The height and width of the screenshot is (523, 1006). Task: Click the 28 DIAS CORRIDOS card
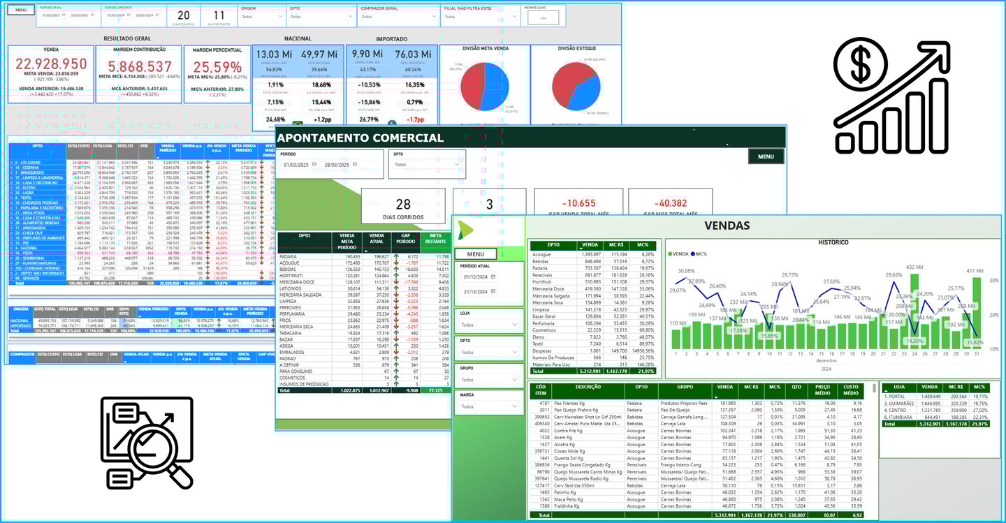click(403, 207)
